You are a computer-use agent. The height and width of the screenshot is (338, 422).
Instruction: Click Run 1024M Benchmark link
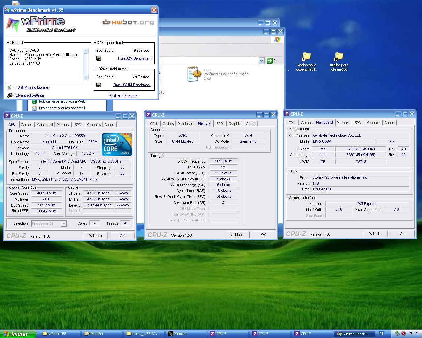coord(132,85)
